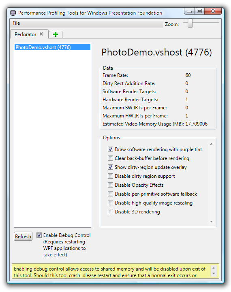Click the application icon in title bar
This screenshot has width=231, height=292.
click(x=13, y=13)
